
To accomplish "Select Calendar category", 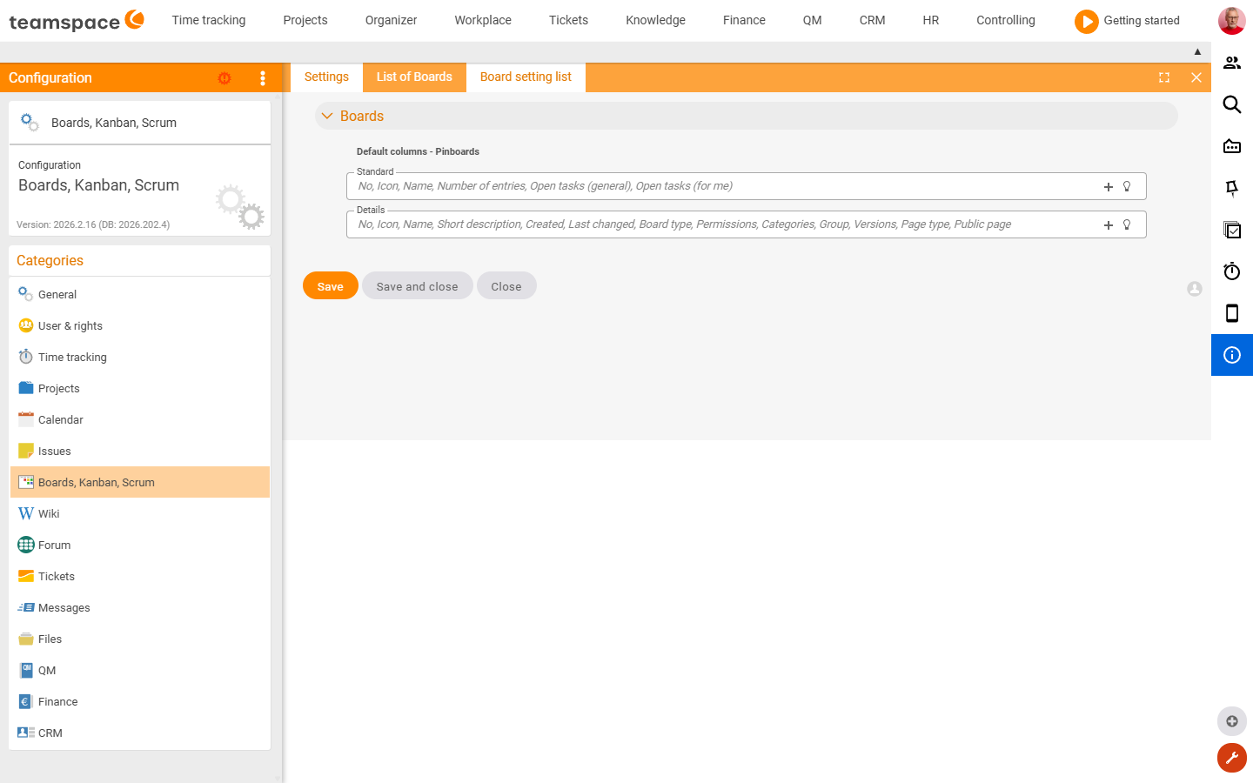I will pos(139,419).
